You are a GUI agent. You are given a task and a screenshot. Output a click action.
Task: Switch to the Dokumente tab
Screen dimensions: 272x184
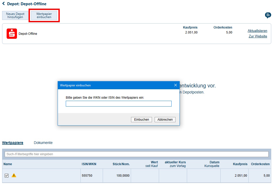click(43, 143)
